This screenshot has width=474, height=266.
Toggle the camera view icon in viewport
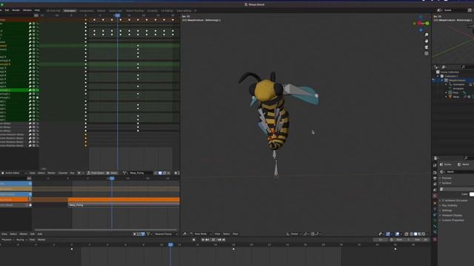tap(427, 47)
